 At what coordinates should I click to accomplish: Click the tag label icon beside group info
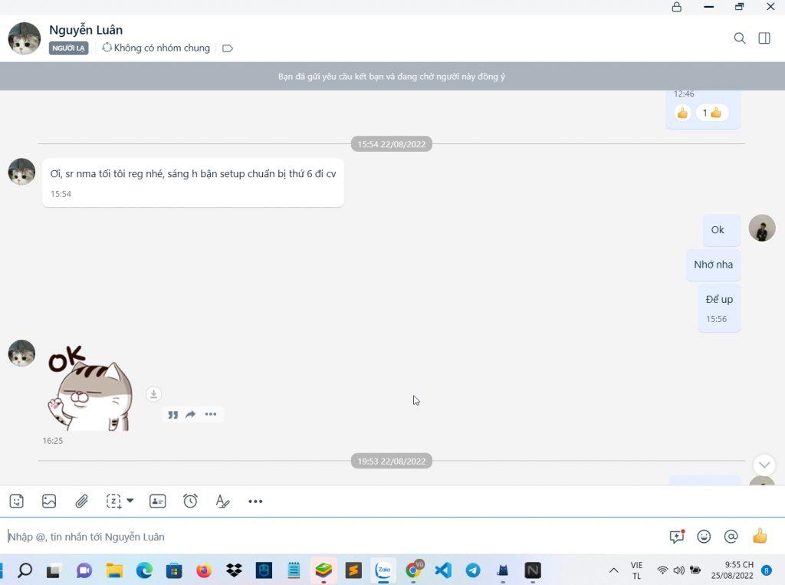[228, 48]
